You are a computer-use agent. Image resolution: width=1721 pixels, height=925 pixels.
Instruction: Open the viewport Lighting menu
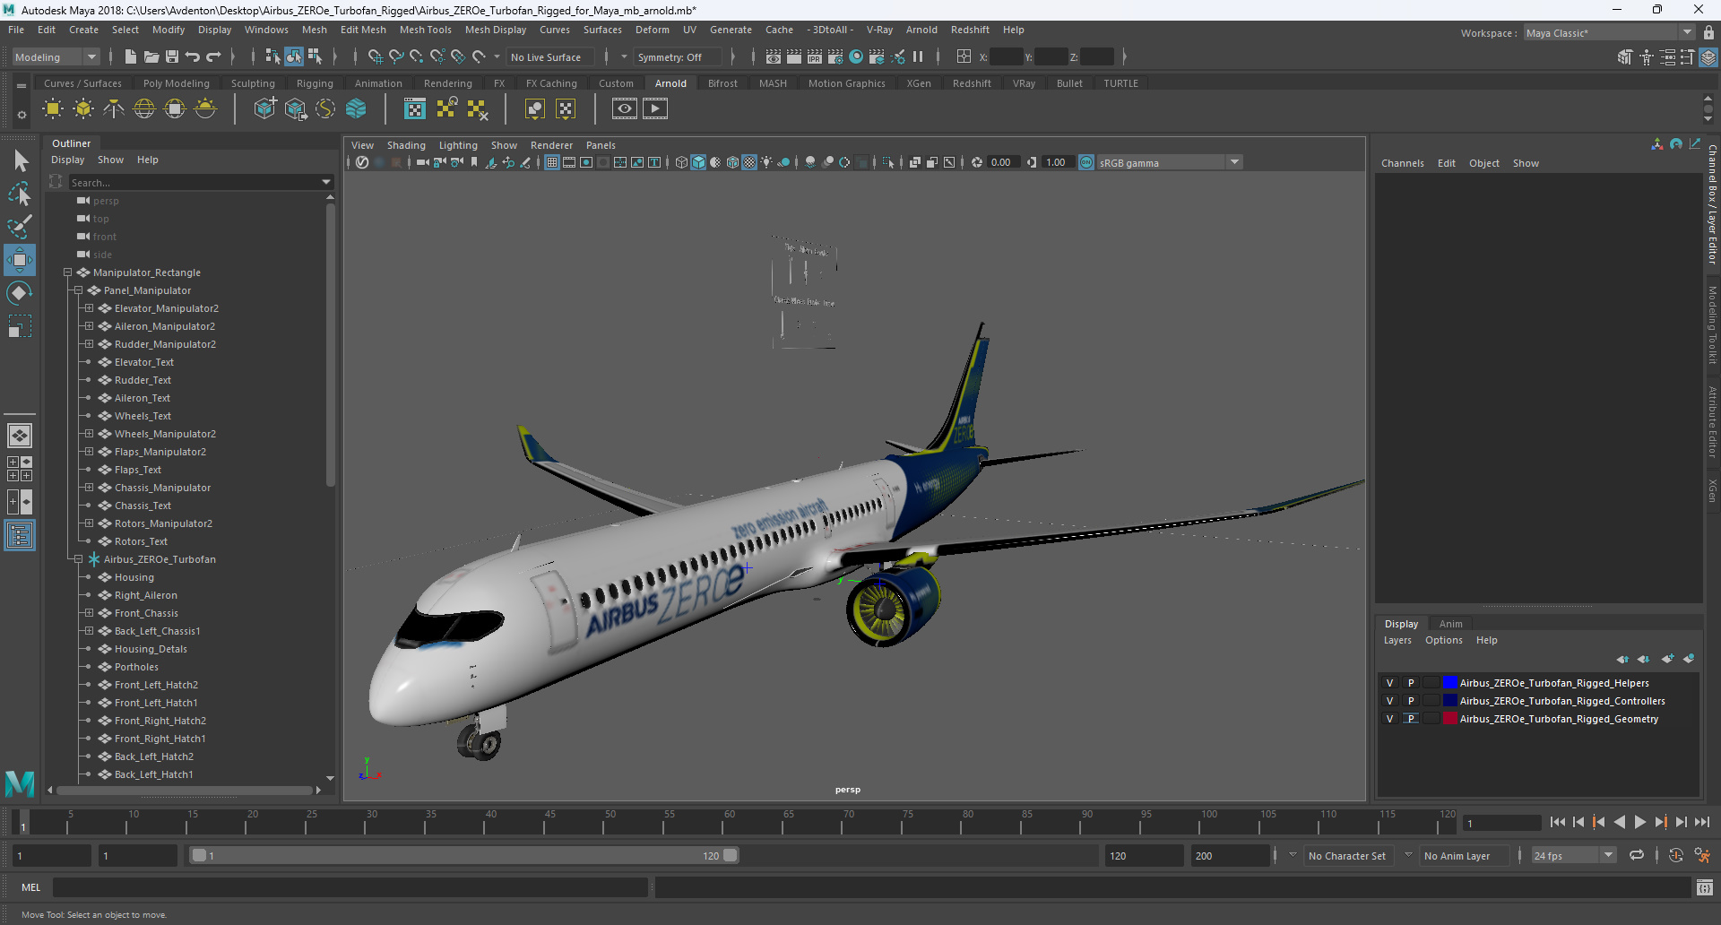[x=458, y=145]
